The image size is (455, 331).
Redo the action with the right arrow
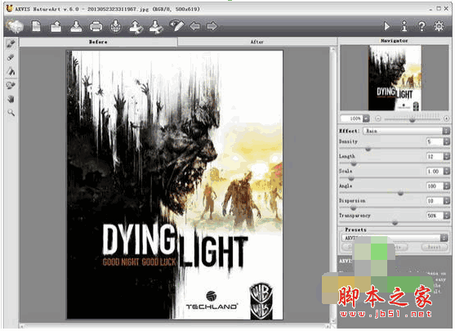212,26
